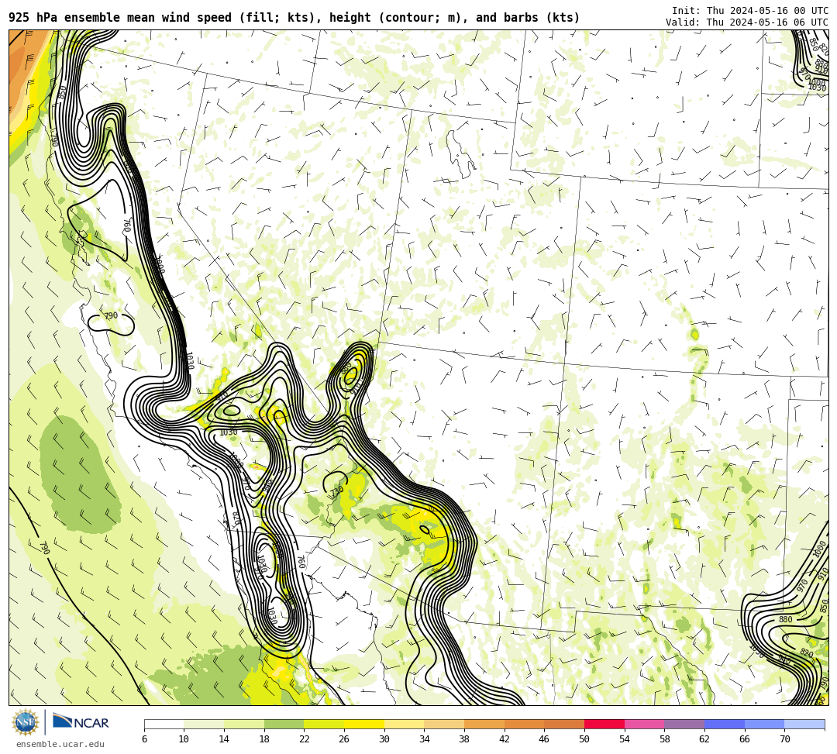The width and height of the screenshot is (837, 754).
Task: Click the 'Init: Thu 2024-05-16 00 UTC' text
Action: [750, 11]
